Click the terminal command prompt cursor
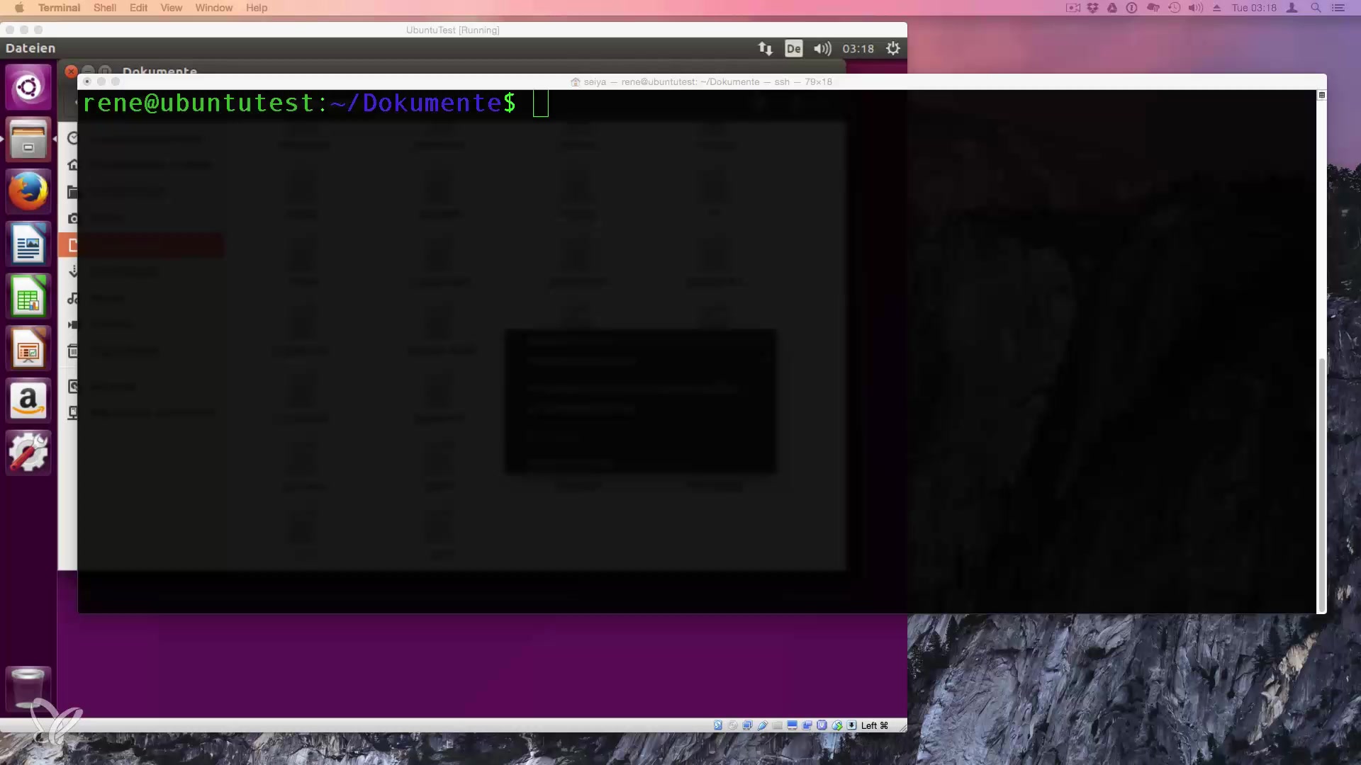1361x765 pixels. tap(540, 103)
